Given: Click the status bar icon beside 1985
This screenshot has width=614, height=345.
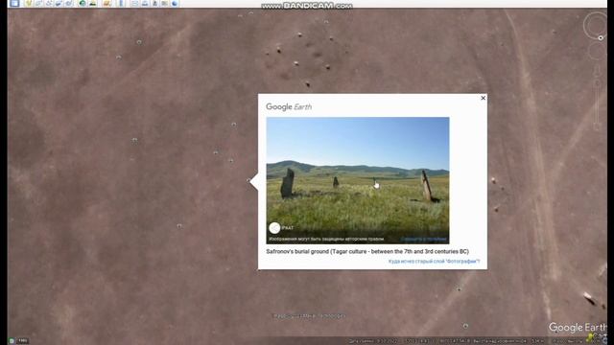Looking at the screenshot, I should [x=12, y=341].
